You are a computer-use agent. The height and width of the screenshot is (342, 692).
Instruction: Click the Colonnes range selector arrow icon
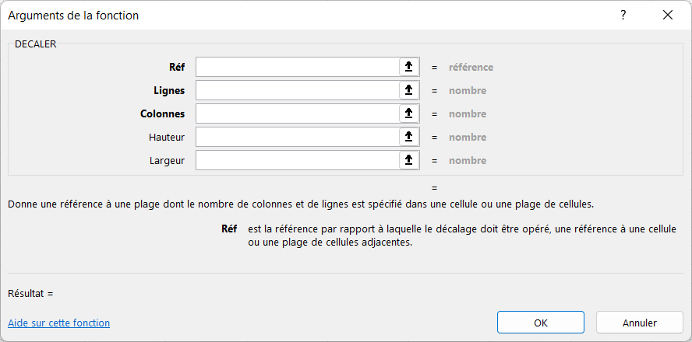click(409, 113)
